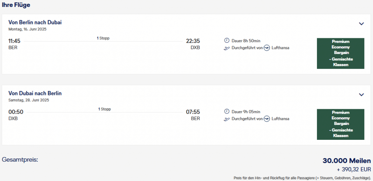373x181 pixels.
Task: Click 'Von Dubai nach Berlin' heading
Action: [35, 93]
